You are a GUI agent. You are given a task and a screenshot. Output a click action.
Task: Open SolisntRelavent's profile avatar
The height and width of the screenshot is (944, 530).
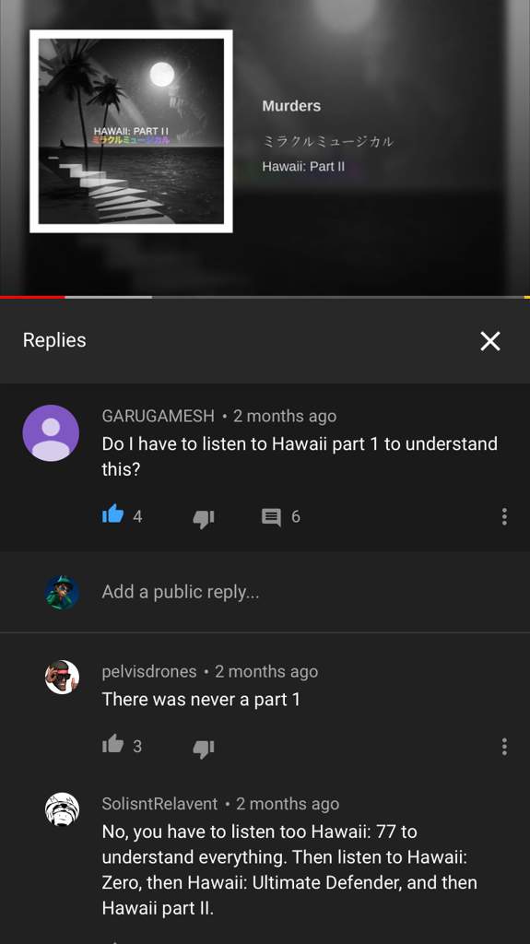click(62, 809)
